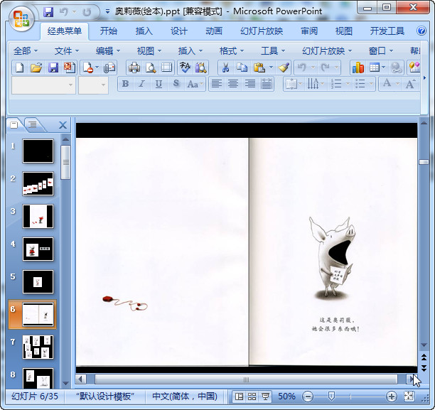The height and width of the screenshot is (410, 435).
Task: Click the Save floppy icon in classic toolbar
Action: tap(53, 68)
